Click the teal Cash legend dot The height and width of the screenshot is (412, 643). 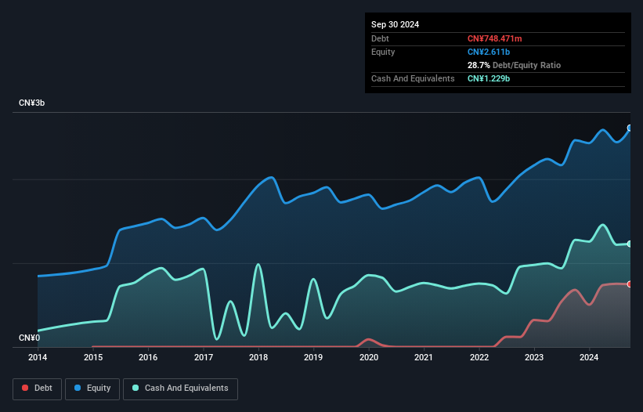tap(135, 388)
